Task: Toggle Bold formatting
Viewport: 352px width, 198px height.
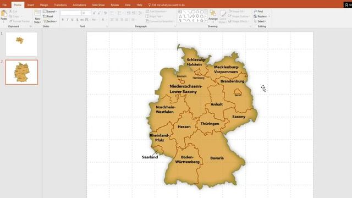Action: (63, 20)
